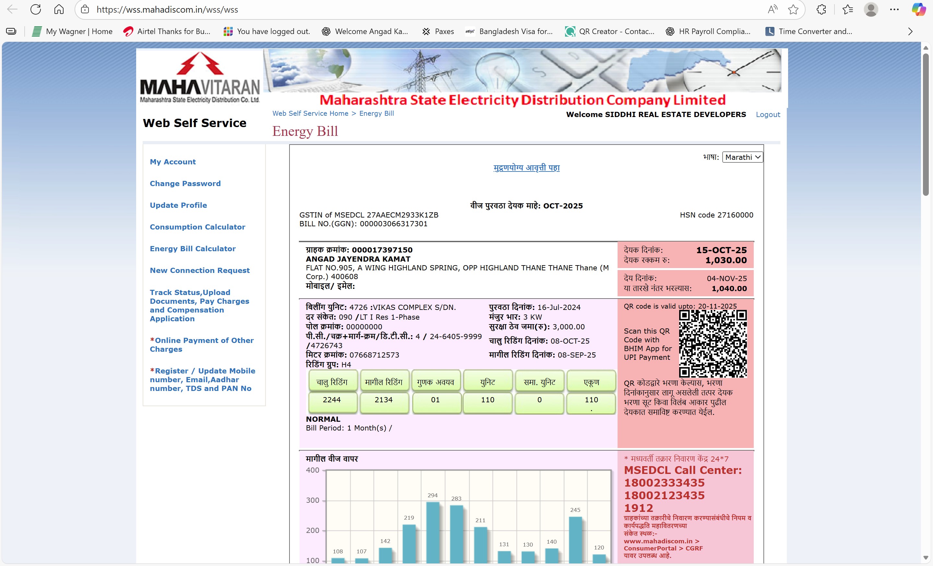Click the Energy Bill Calculator menu item
The height and width of the screenshot is (566, 933).
coord(192,249)
